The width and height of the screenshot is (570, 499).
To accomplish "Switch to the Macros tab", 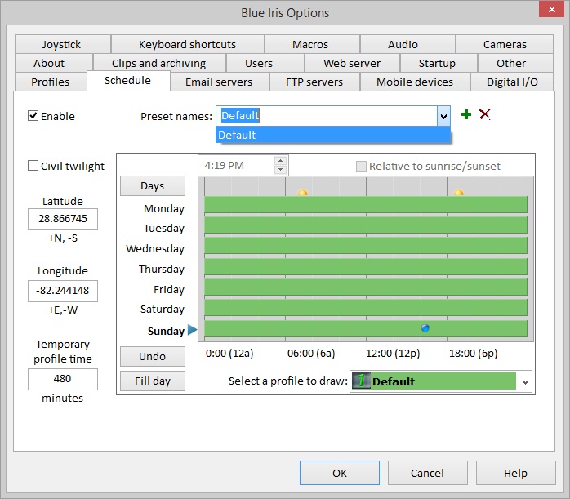I will [x=312, y=44].
